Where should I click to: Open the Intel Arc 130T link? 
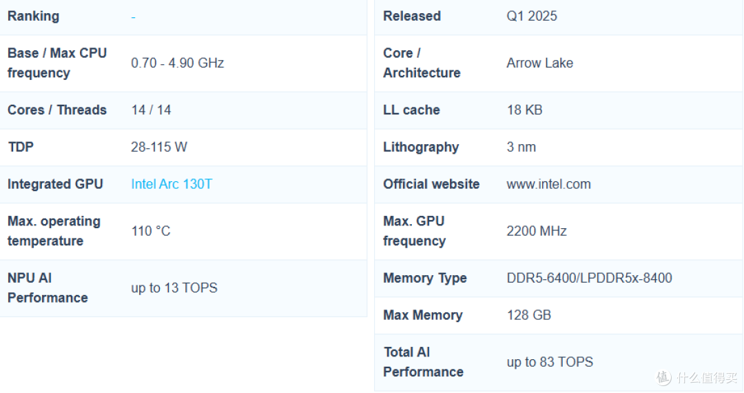coord(172,184)
